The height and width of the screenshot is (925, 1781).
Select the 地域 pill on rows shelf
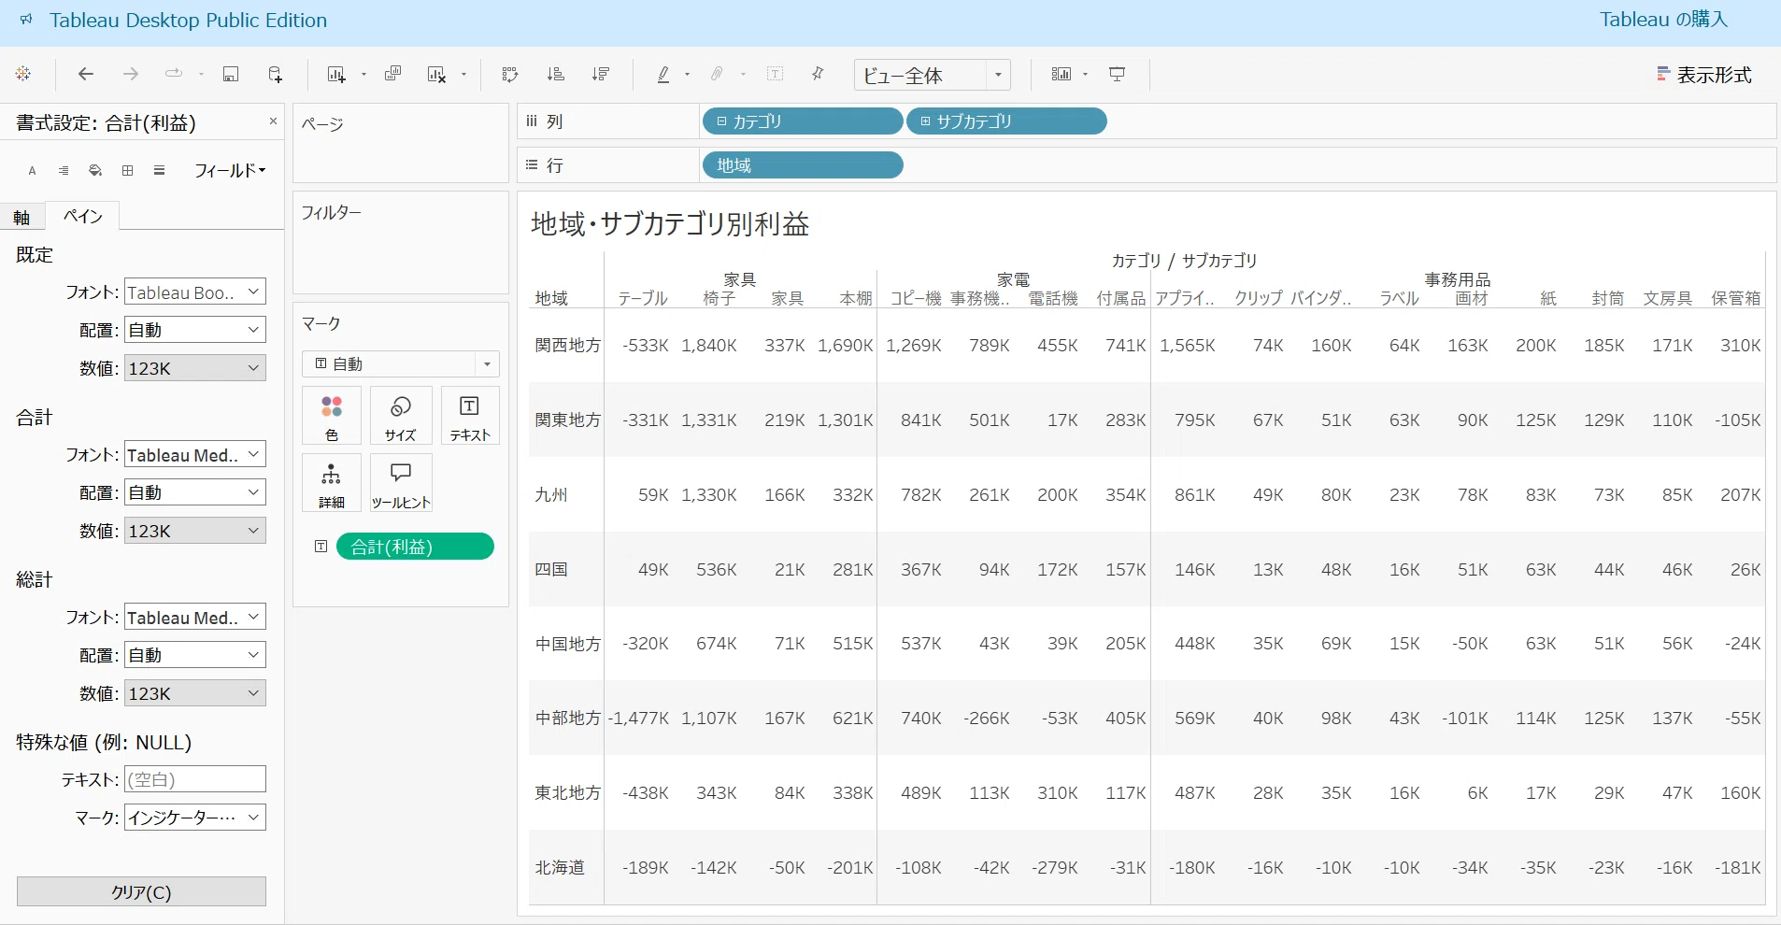(x=803, y=165)
